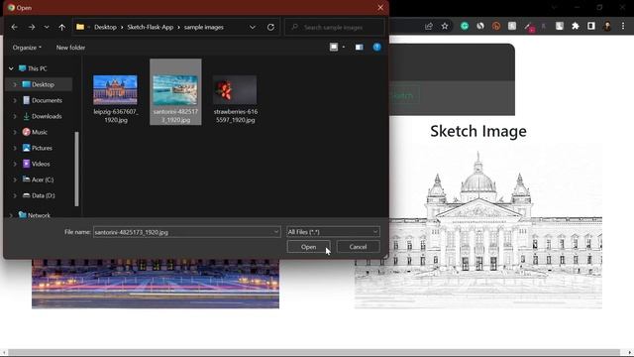
Task: Click the Sketch Image heading
Action: click(478, 131)
